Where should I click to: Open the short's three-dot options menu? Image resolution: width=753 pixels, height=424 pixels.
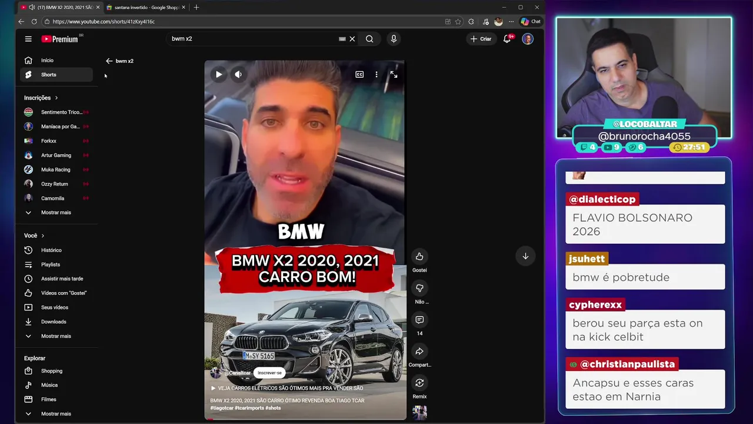pyautogui.click(x=376, y=75)
